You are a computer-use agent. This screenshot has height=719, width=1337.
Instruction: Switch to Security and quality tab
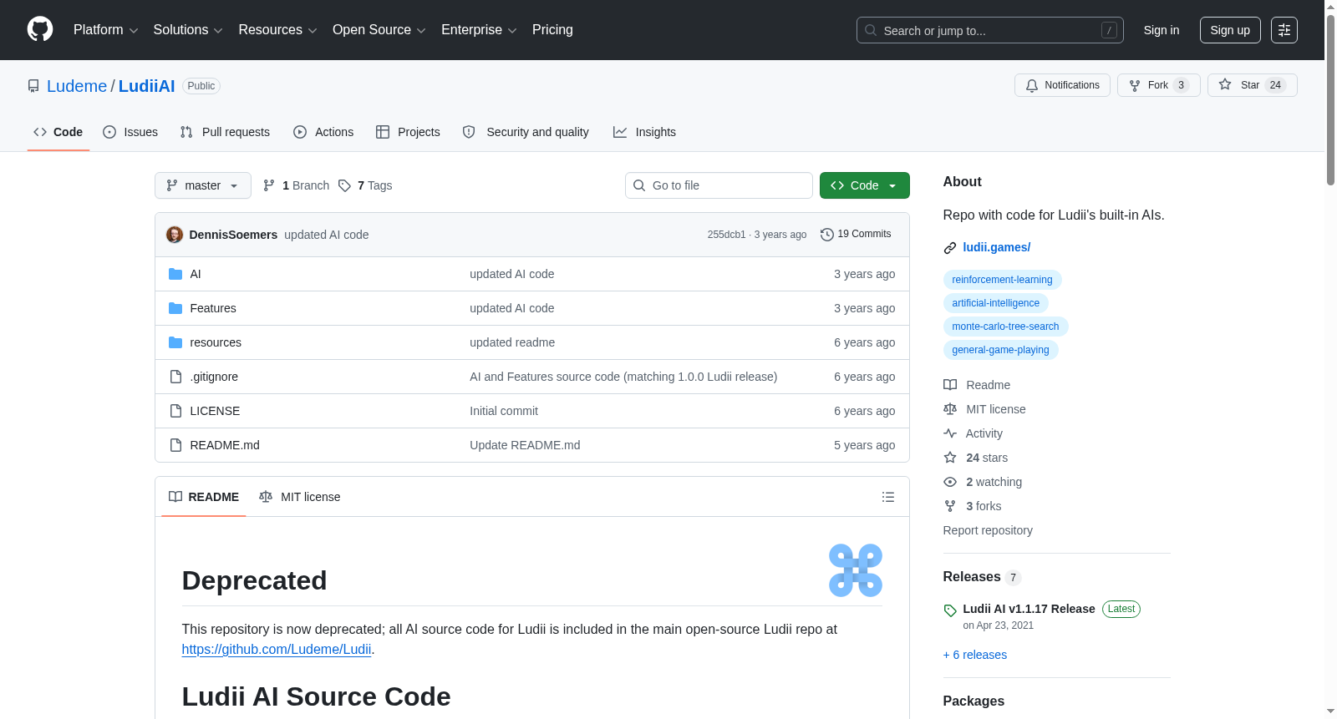tap(526, 132)
